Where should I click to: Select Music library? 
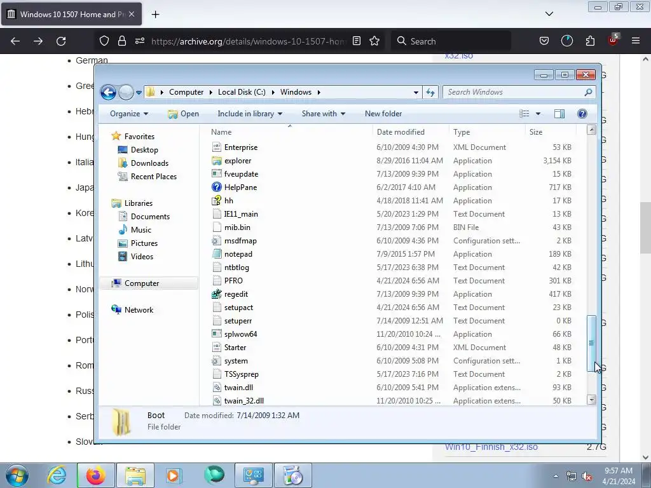[x=140, y=230]
